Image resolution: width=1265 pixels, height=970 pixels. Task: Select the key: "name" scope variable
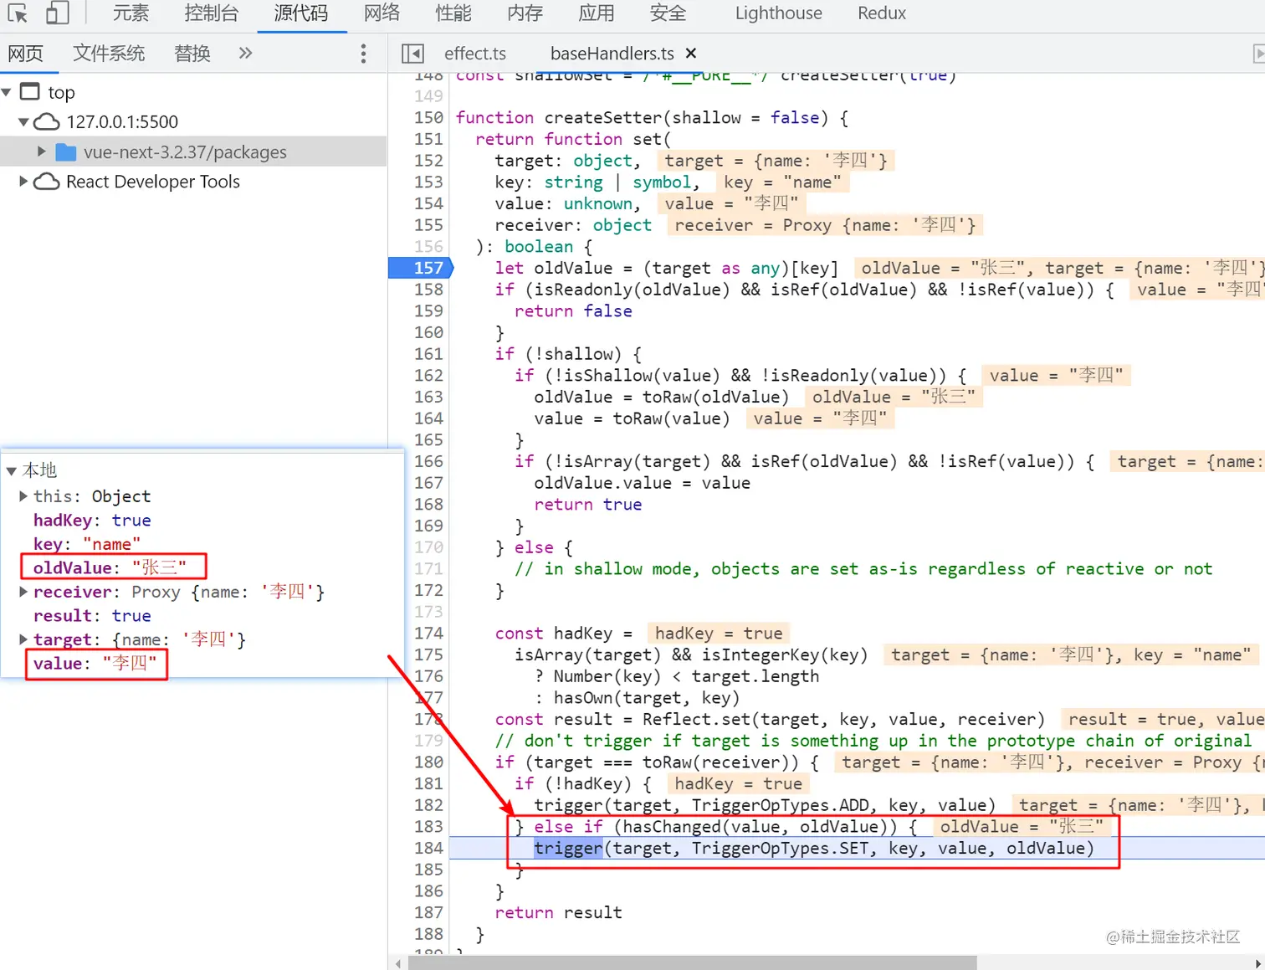tap(87, 544)
